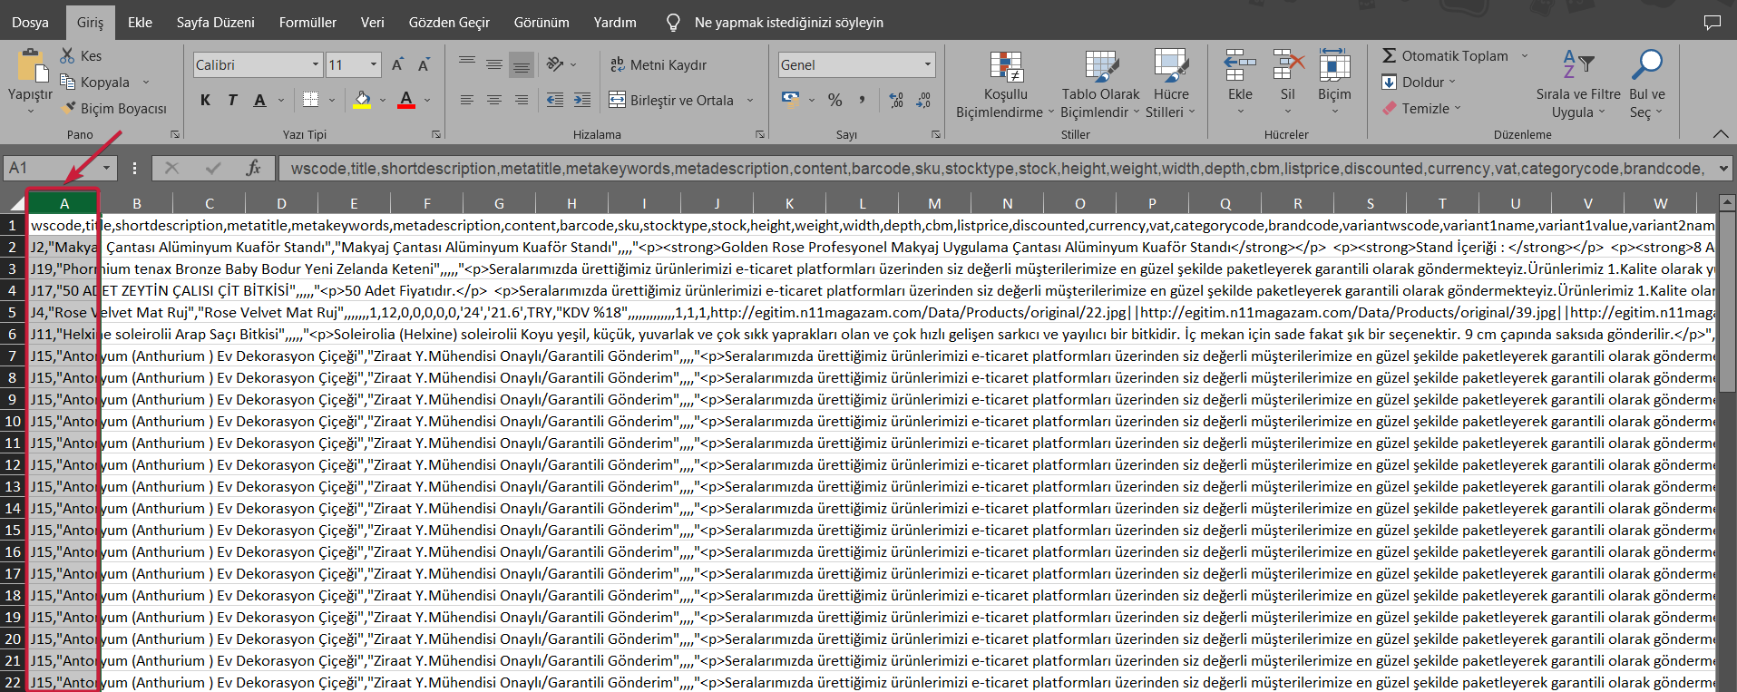This screenshot has height=692, width=1737.
Task: Click the increase decimal icon
Action: point(896,100)
